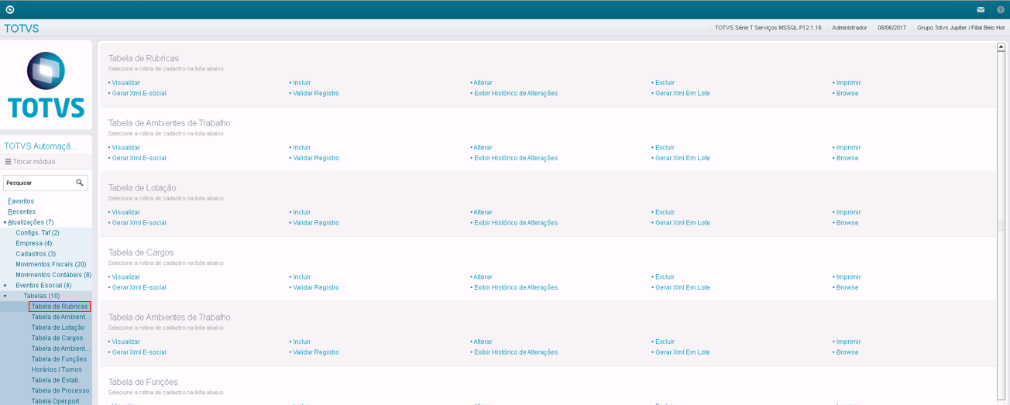Screen dimensions: 1010x405
Task: Select Tabela de Funções in sidebar
Action: pyautogui.click(x=59, y=359)
